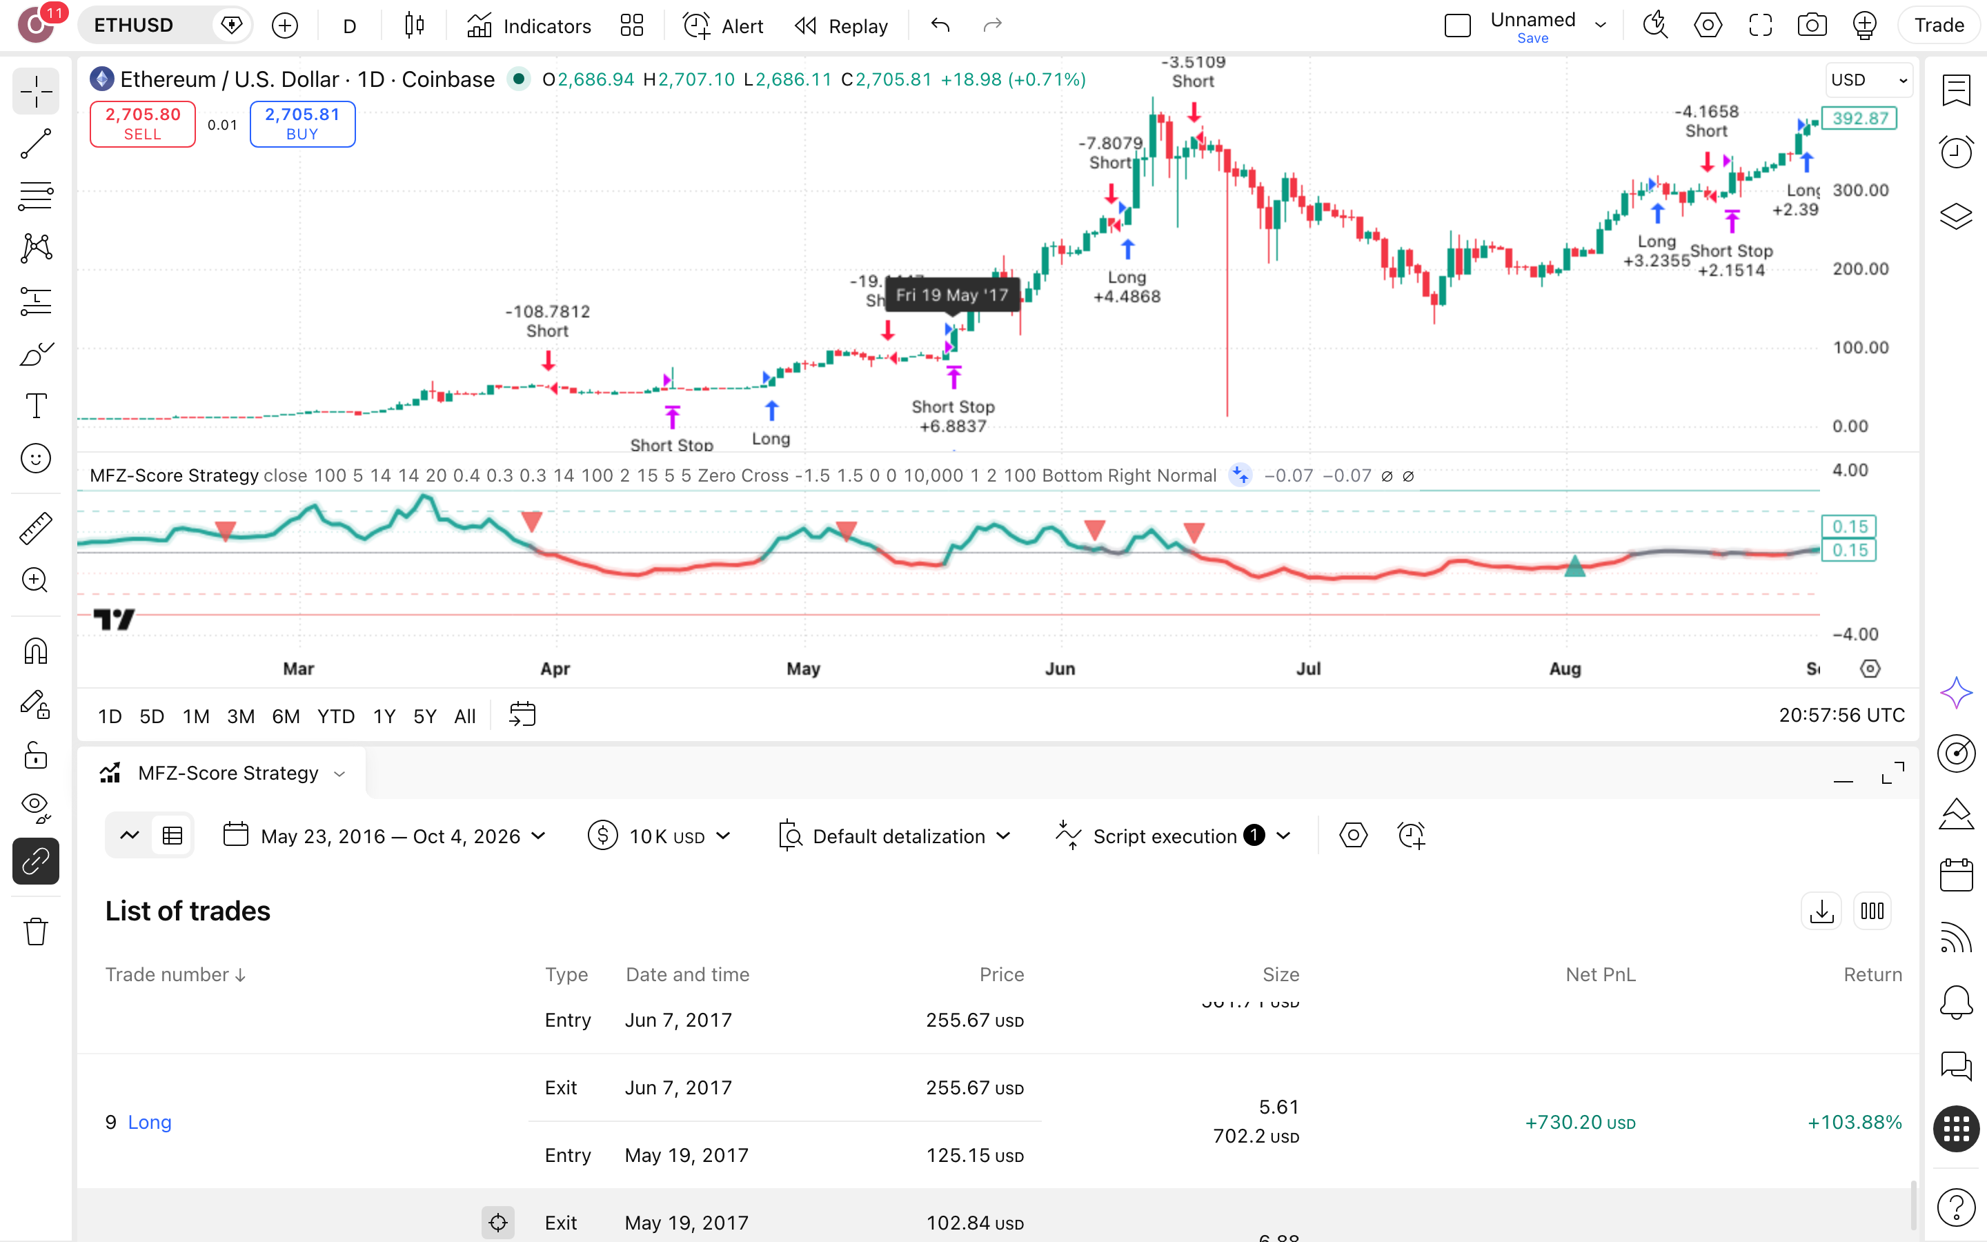Toggle magnet mode for drawings
The height and width of the screenshot is (1242, 1987).
(35, 651)
